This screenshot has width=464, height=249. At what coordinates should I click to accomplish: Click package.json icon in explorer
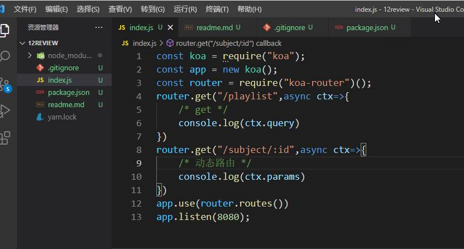click(40, 92)
